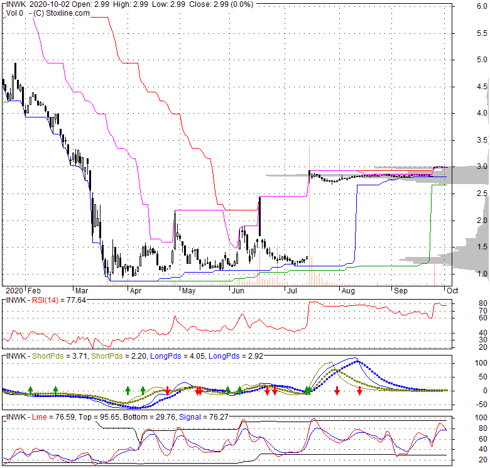The height and width of the screenshot is (468, 490).
Task: Click the 1.5 price axis label
Action: pos(482,247)
